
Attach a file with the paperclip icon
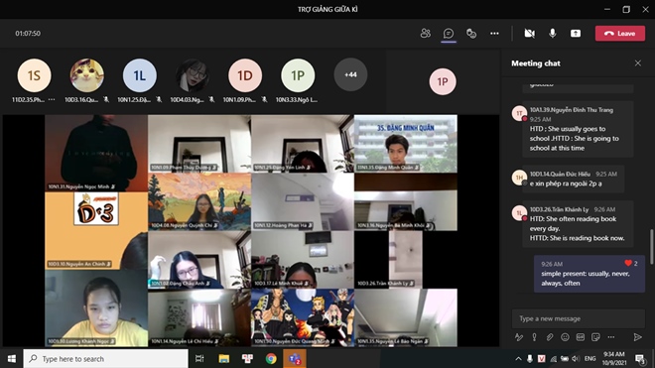pos(550,337)
